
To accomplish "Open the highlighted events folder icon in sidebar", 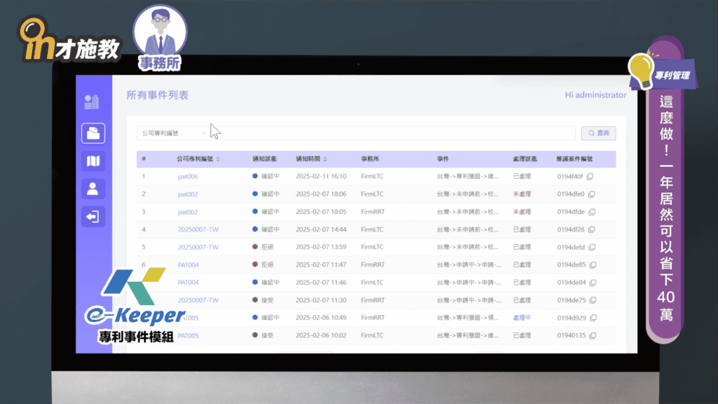I will tap(93, 133).
